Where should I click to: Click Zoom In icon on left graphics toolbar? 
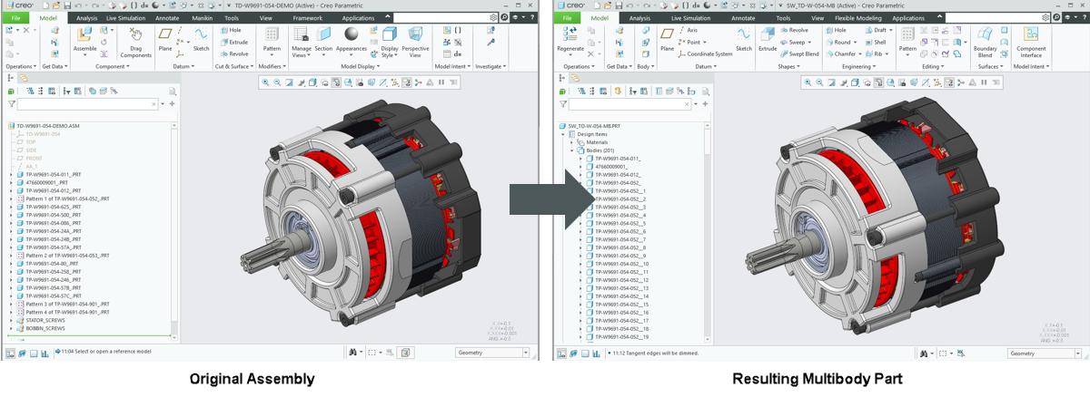[266, 82]
